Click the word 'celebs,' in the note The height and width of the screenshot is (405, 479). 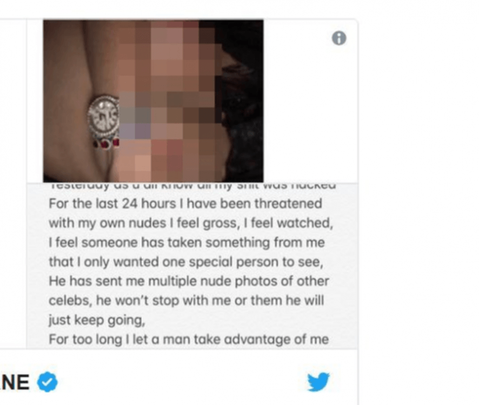pyautogui.click(x=71, y=301)
